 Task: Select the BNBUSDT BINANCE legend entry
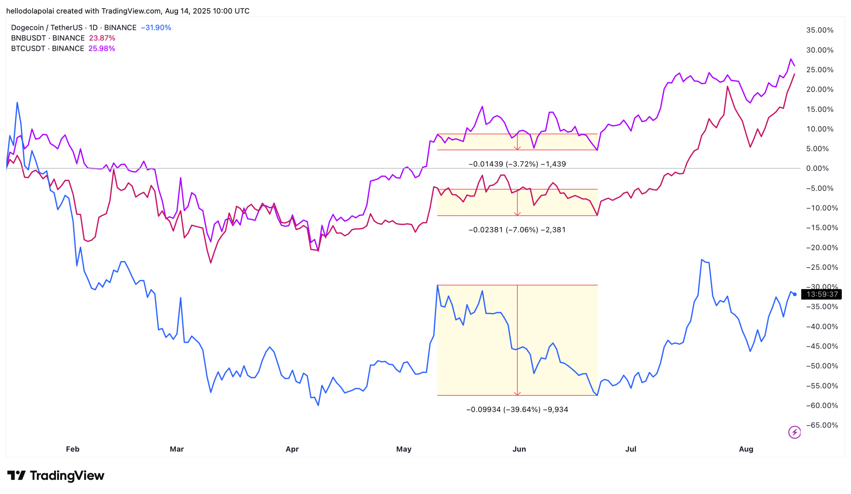point(48,38)
